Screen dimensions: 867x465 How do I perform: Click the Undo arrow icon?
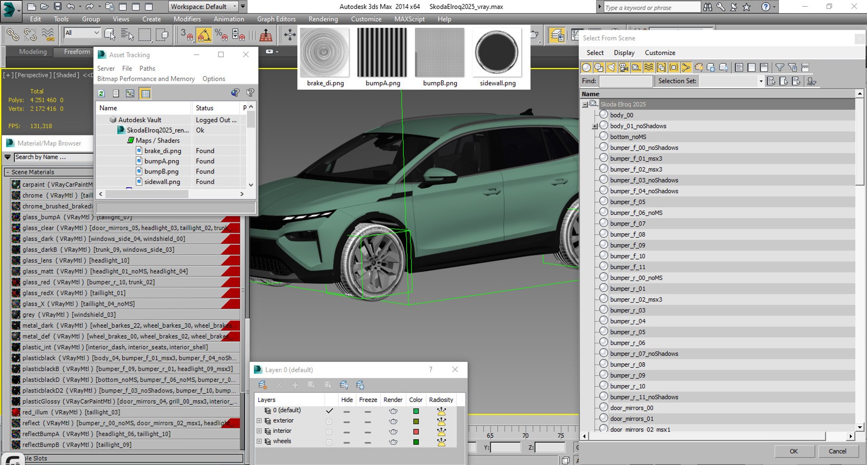(x=70, y=6)
